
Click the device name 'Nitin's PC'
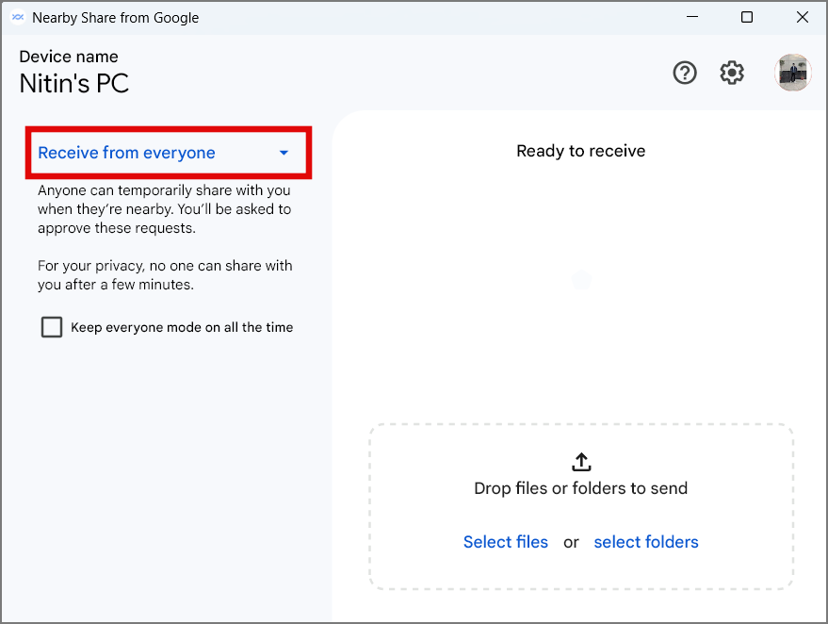pos(74,84)
